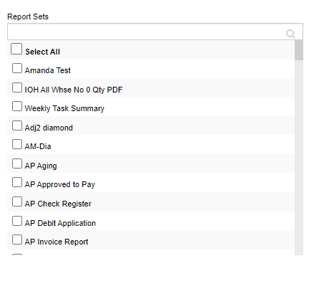The image size is (314, 294).
Task: Click the AP Aging label text
Action: 41,166
